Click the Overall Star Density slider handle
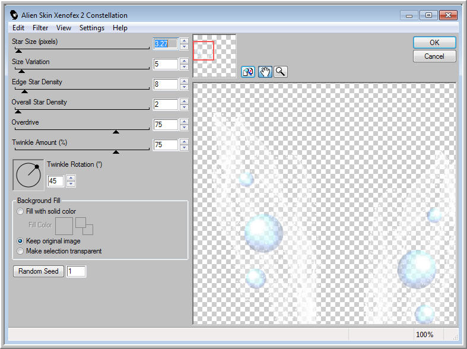The height and width of the screenshot is (349, 467). tap(18, 112)
